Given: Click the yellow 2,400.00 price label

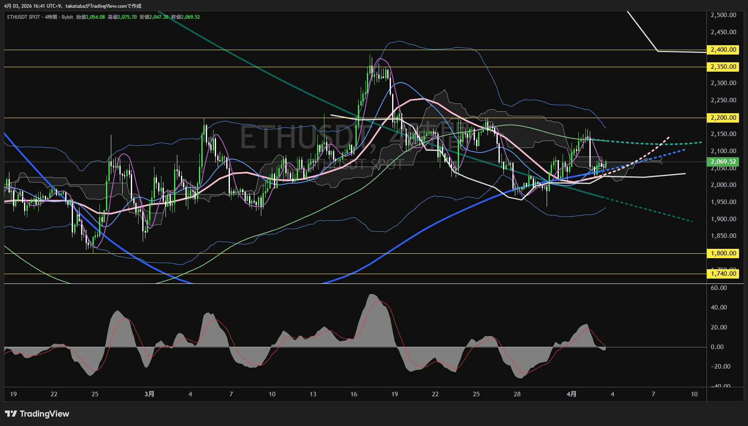Looking at the screenshot, I should 723,50.
